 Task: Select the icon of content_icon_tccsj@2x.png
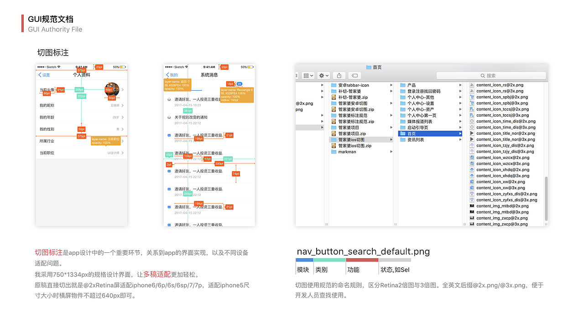tap(472, 109)
